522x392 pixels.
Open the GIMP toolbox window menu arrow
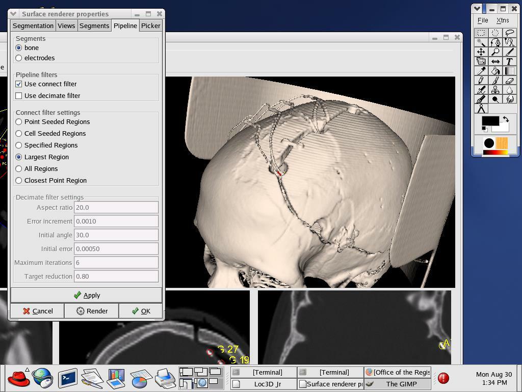(477, 8)
